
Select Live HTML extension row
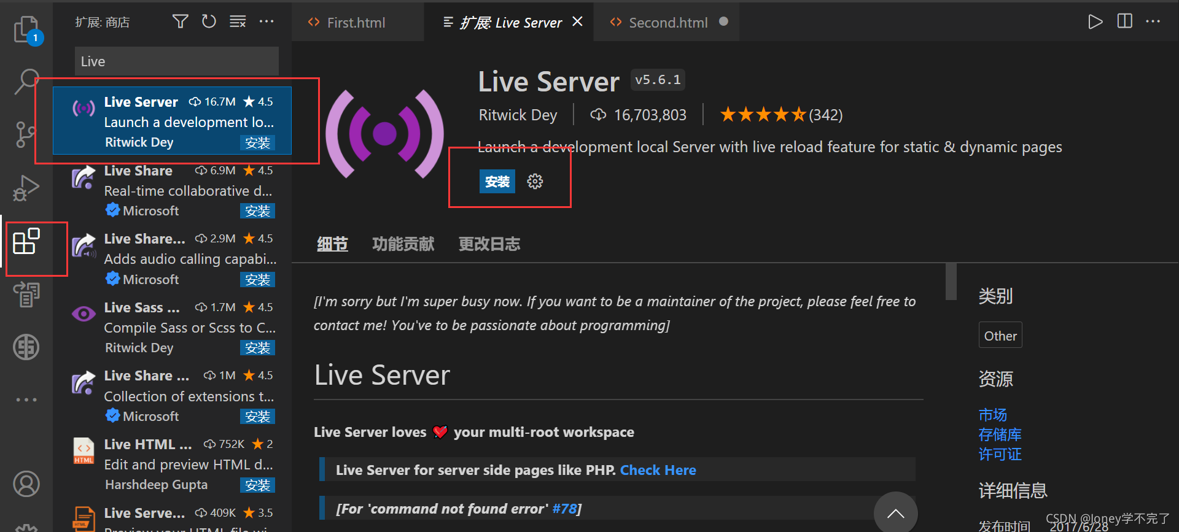coord(172,464)
